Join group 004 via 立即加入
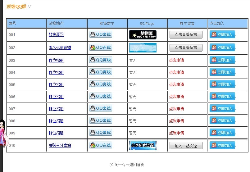Screen dimensions: 250x172 pyautogui.click(x=222, y=72)
